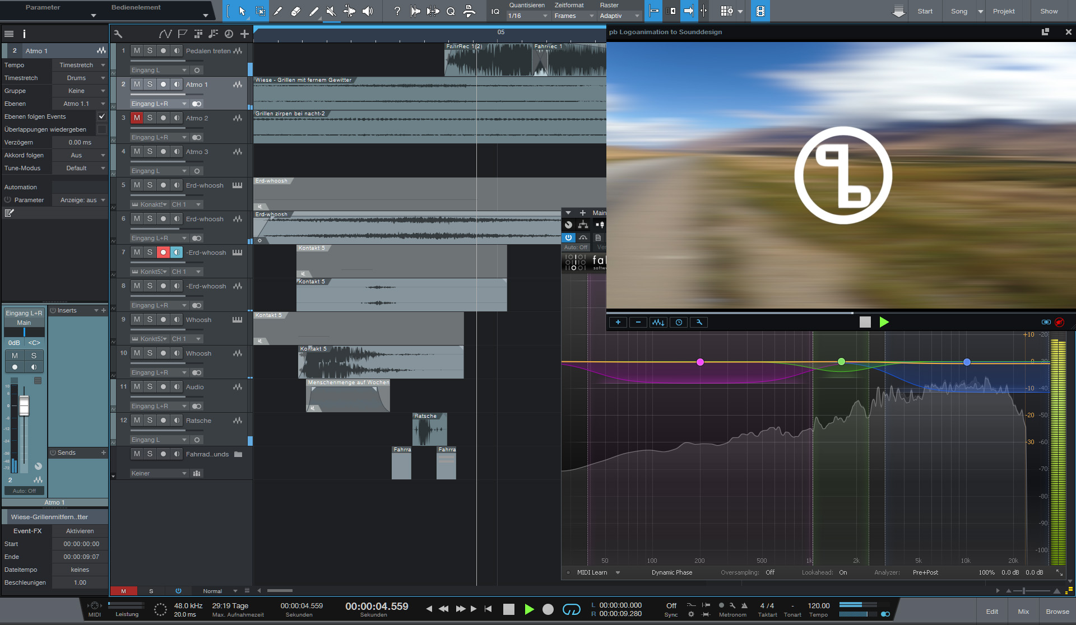Adjust the pink EQ band node
The width and height of the screenshot is (1076, 625).
tap(700, 362)
